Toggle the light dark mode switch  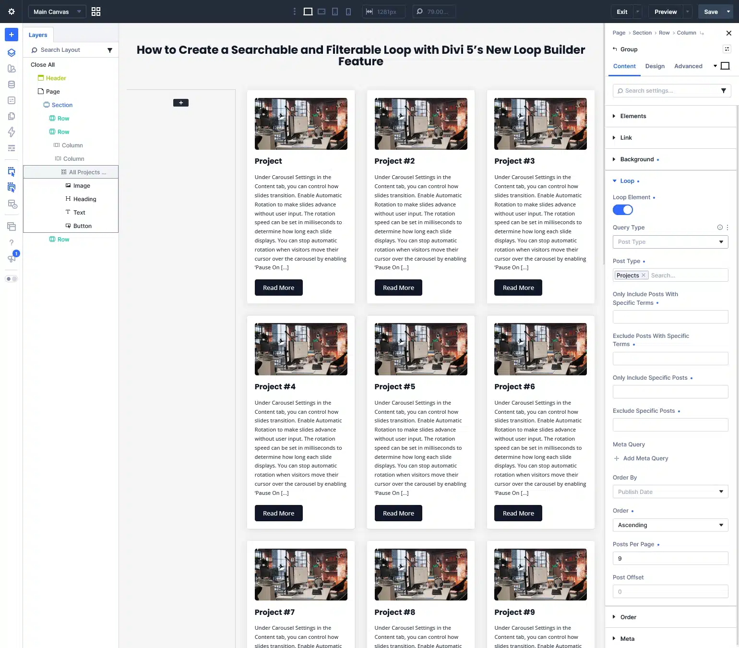[12, 279]
